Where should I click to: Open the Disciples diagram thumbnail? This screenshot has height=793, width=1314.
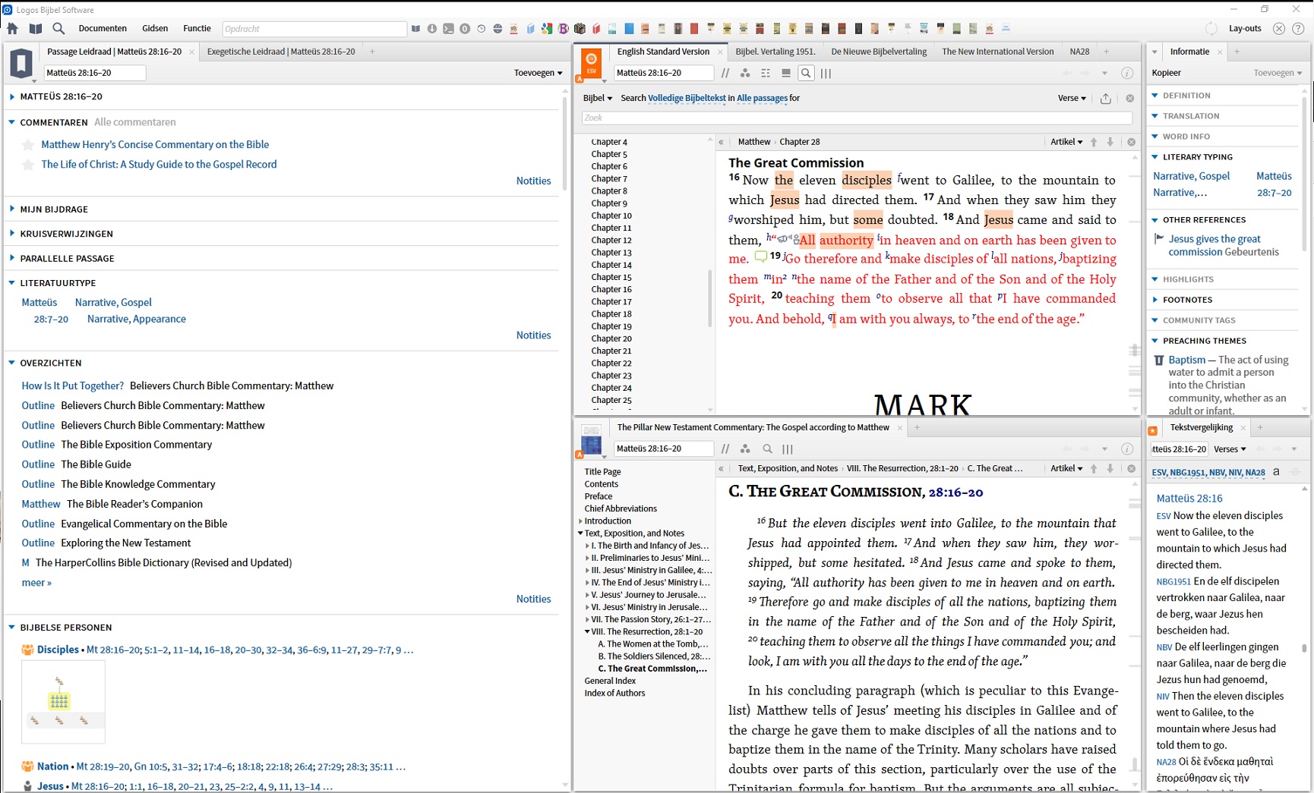63,702
